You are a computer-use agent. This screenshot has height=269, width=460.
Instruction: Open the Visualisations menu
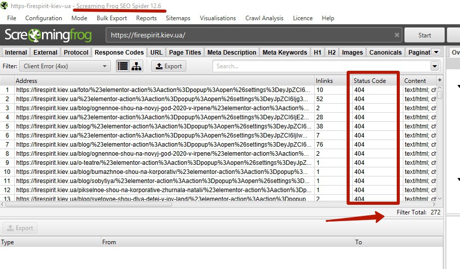[218, 18]
